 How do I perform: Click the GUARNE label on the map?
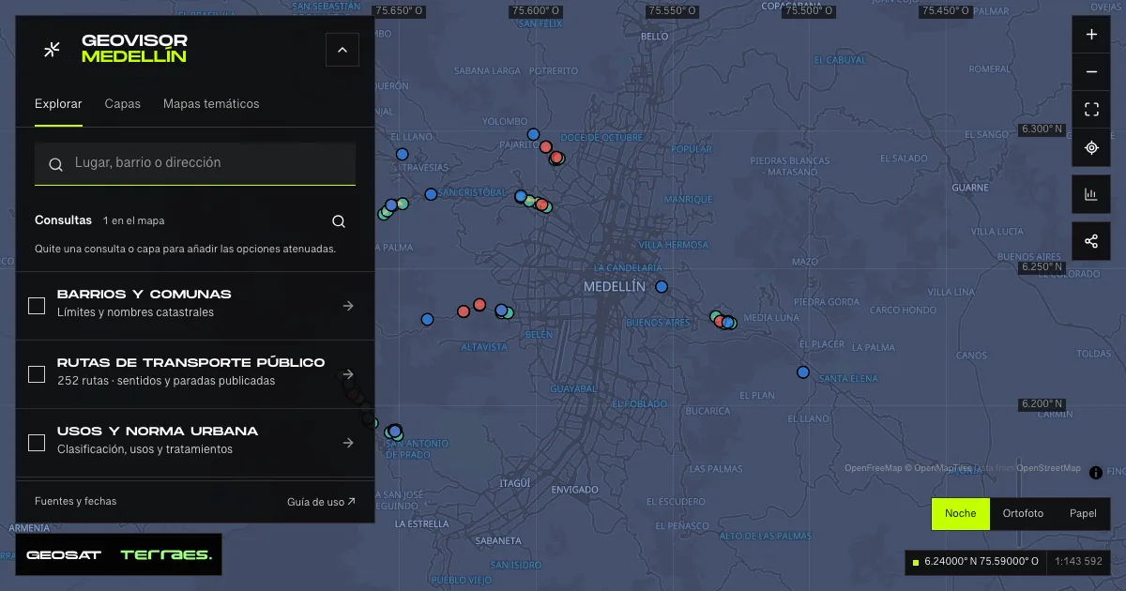970,188
